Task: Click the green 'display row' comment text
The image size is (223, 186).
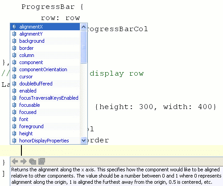Action: (116, 73)
